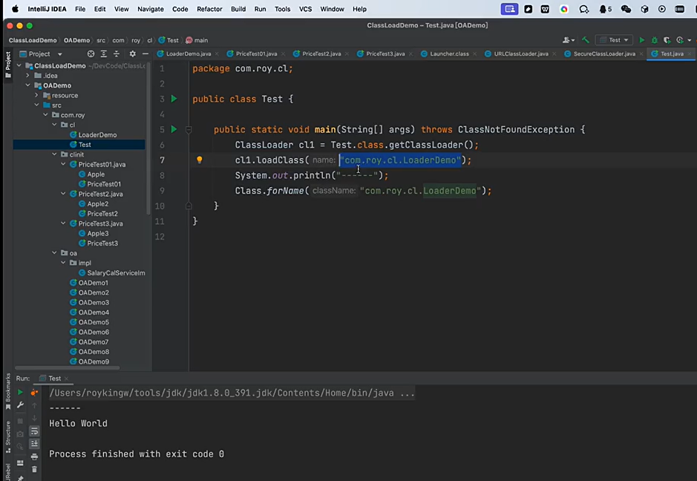Collapse the clinit package in project tree
Image resolution: width=697 pixels, height=481 pixels.
[x=54, y=154]
